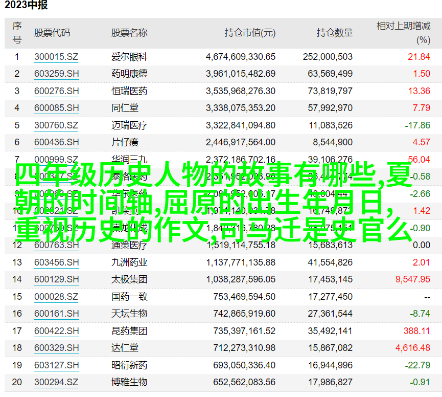Select stock name 达仁堂

click(x=125, y=348)
